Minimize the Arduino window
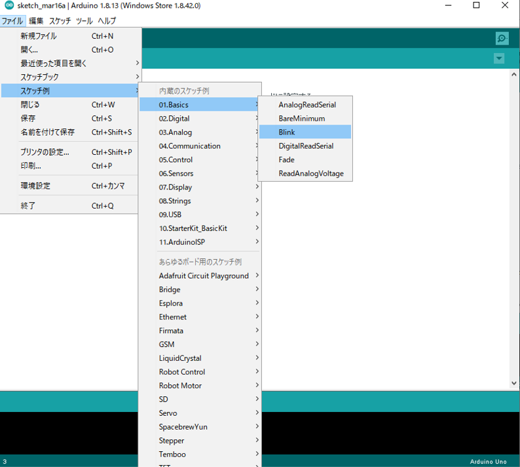 (448, 5)
